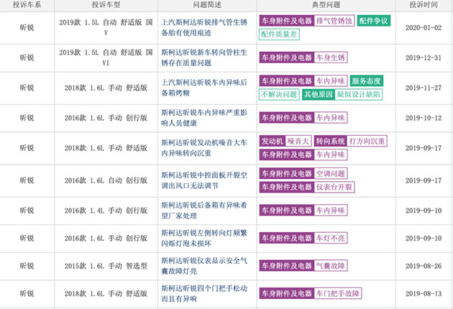Click the 排气管锈蚀 tag
453x309 pixels.
coord(334,21)
